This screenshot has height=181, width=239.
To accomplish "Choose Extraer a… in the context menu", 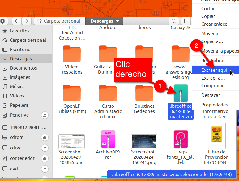I will coord(216,78).
